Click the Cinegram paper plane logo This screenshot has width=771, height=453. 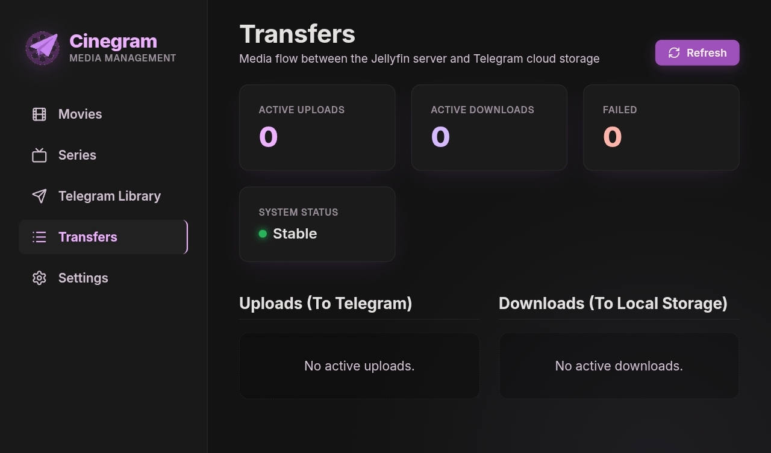coord(42,48)
